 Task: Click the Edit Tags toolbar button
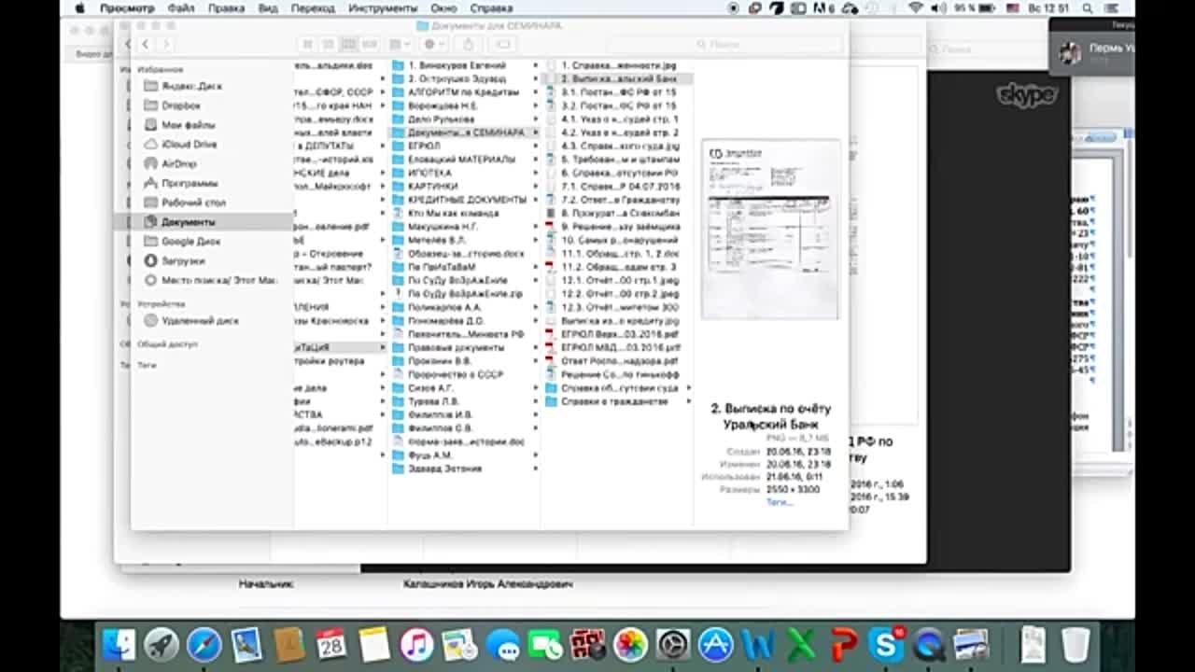503,44
